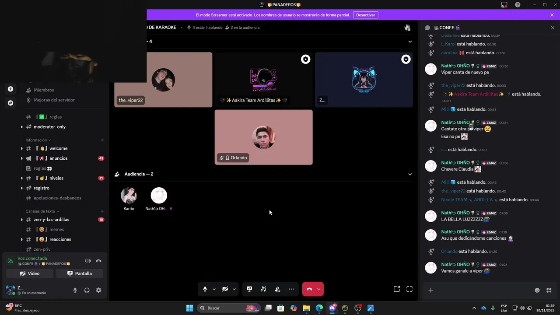
Task: Click the taskbar Buscar search box
Action: click(x=230, y=308)
